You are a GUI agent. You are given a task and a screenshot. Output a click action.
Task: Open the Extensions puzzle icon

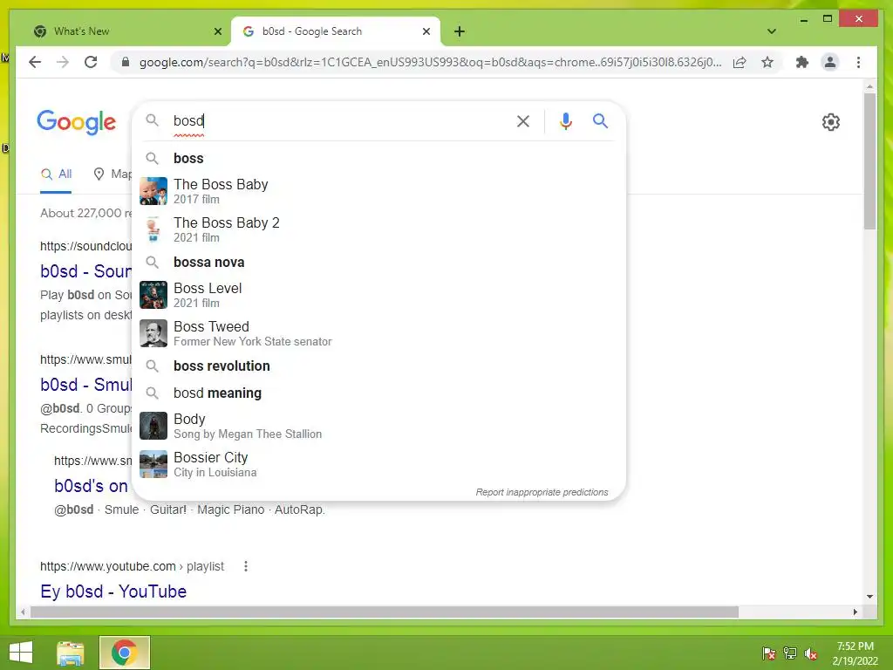(802, 62)
